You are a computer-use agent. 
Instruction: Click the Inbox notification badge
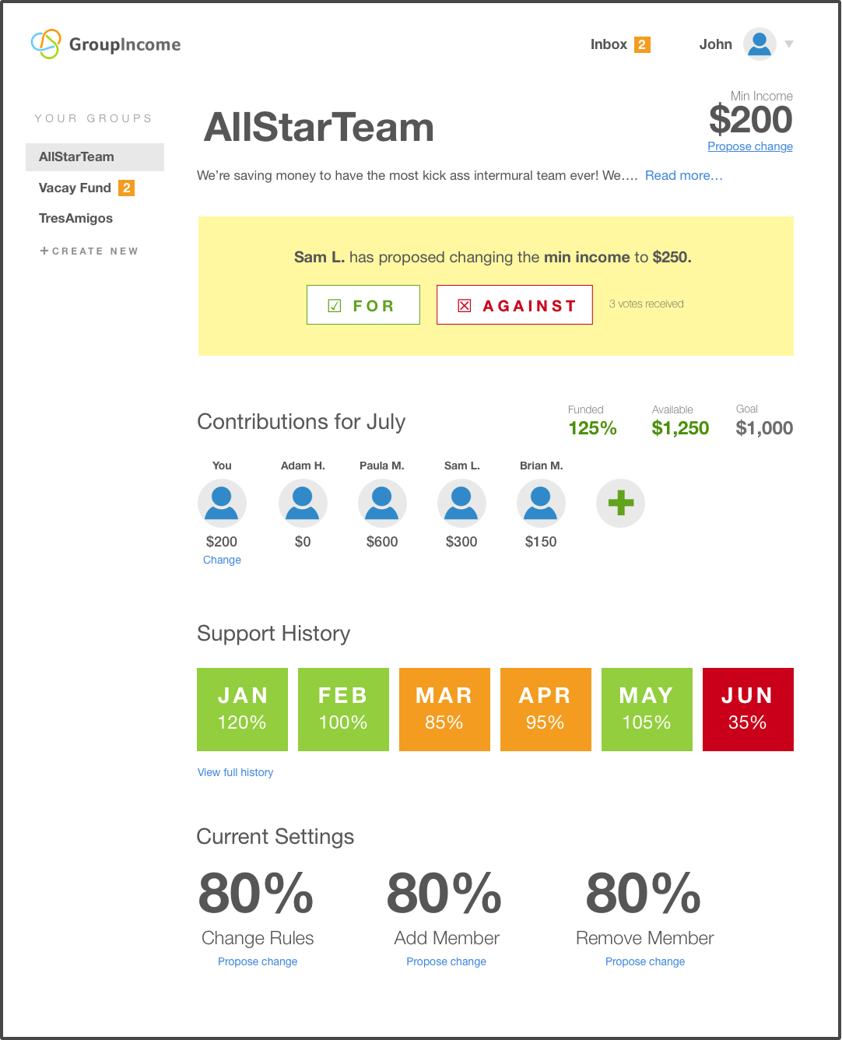(642, 44)
